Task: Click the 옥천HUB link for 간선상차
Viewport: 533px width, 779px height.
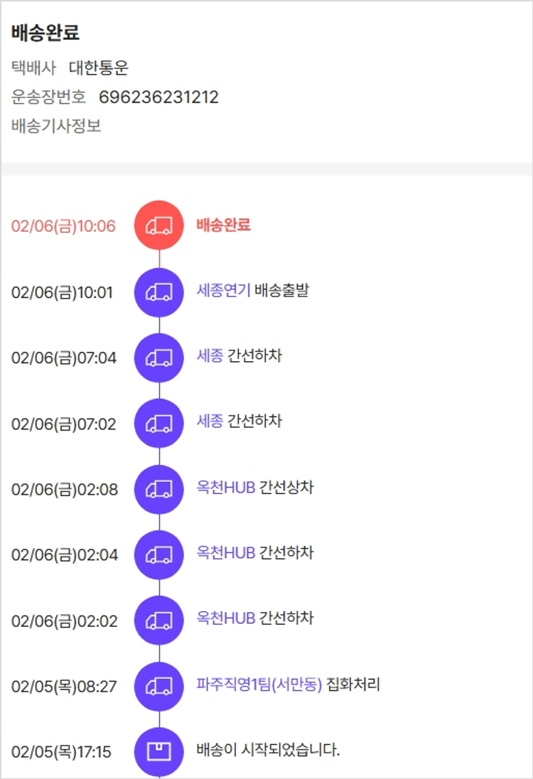Action: 225,488
